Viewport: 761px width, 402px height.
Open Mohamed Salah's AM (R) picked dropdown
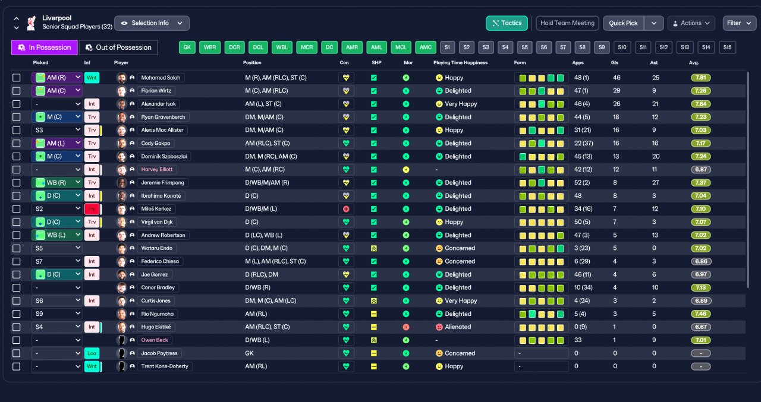[57, 78]
